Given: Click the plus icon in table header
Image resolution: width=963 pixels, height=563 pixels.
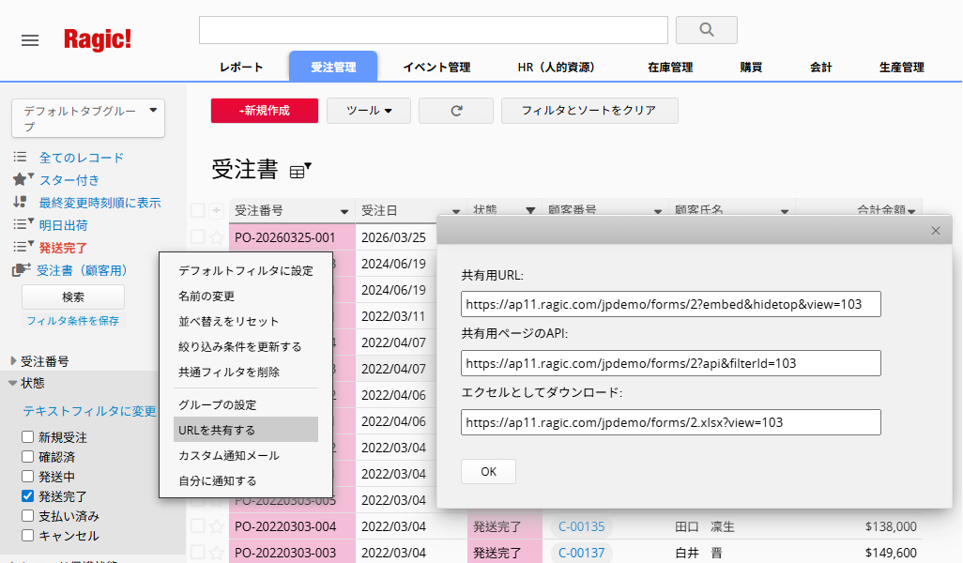Looking at the screenshot, I should coord(216,210).
